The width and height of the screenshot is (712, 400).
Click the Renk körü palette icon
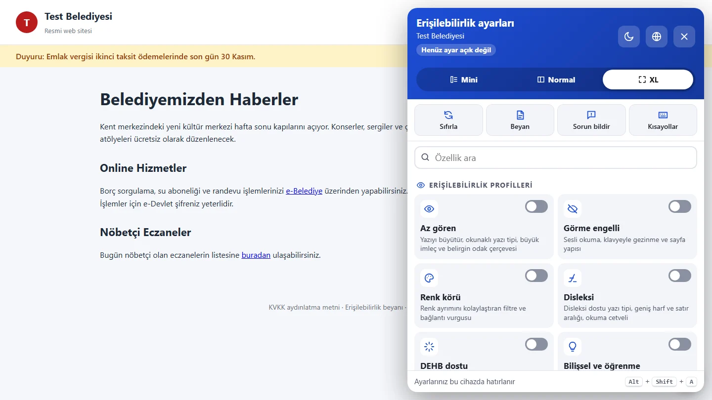pos(429,278)
